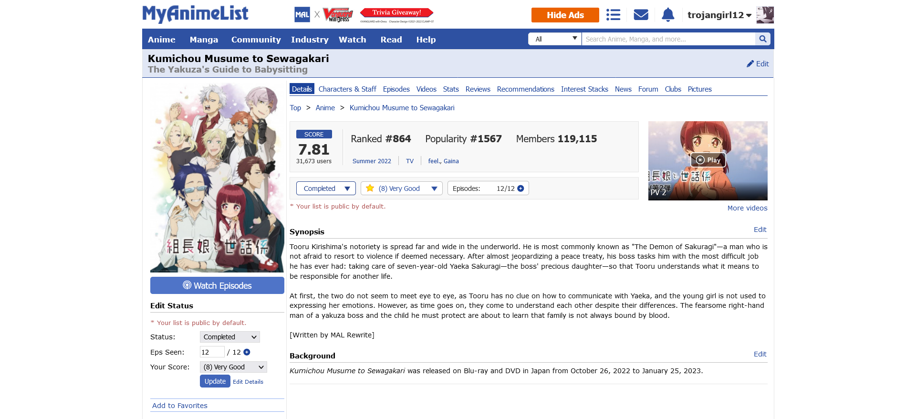
Task: Click the Edit Details link
Action: coord(248,382)
